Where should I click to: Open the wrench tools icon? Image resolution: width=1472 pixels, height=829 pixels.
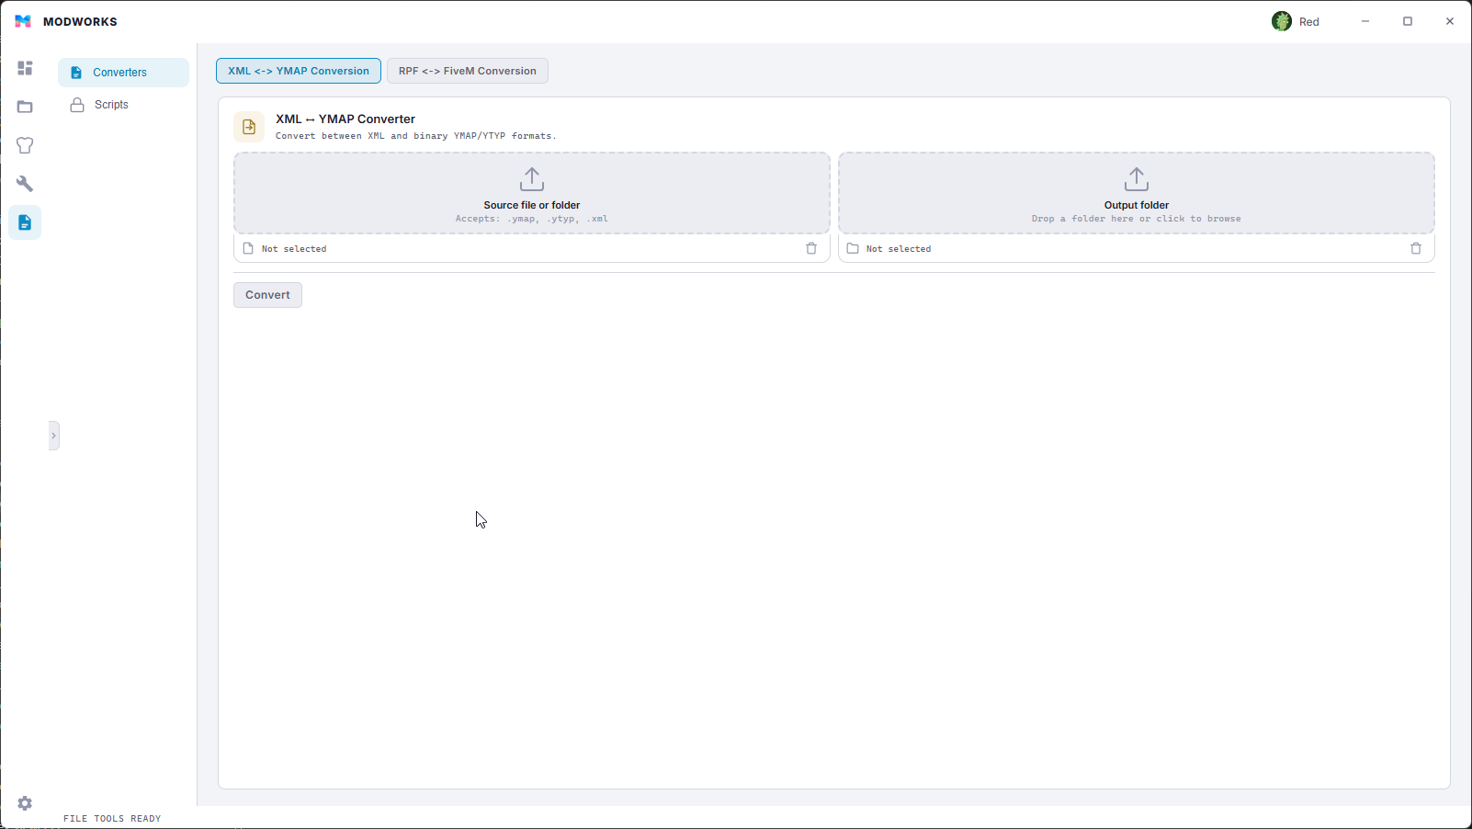pos(25,184)
